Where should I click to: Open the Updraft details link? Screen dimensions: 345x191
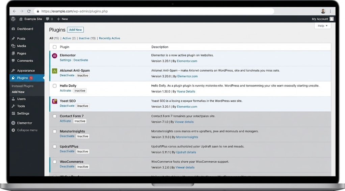coord(186,152)
